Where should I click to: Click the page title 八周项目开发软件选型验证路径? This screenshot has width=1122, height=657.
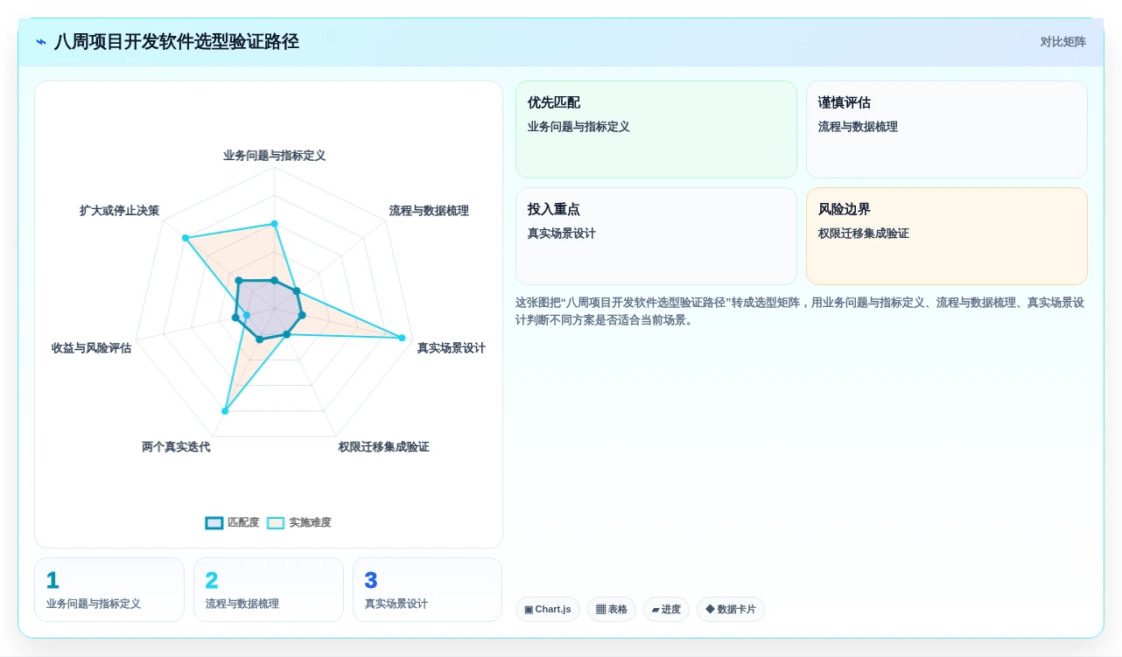[177, 42]
